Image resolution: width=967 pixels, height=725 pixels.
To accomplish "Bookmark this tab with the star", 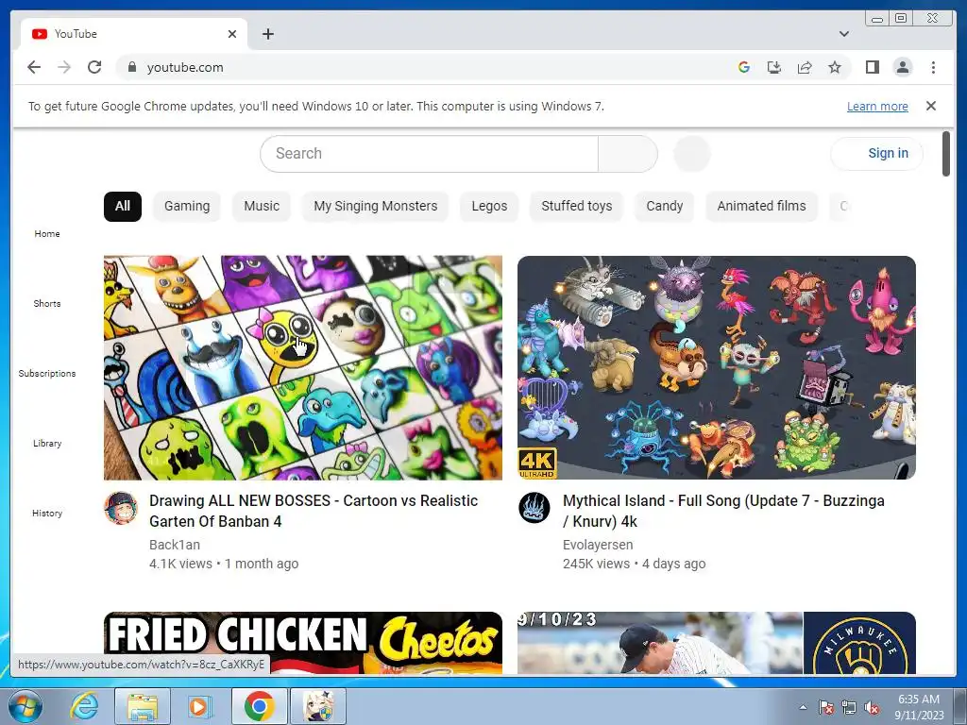I will [835, 67].
